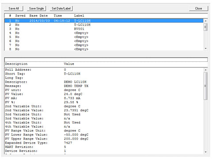Click the Value column header

pyautogui.click(x=69, y=64)
